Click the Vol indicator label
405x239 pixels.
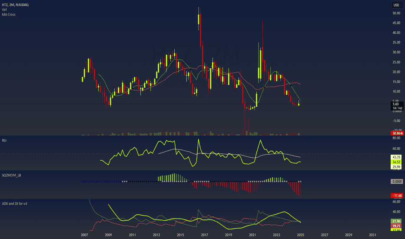(x=4, y=10)
